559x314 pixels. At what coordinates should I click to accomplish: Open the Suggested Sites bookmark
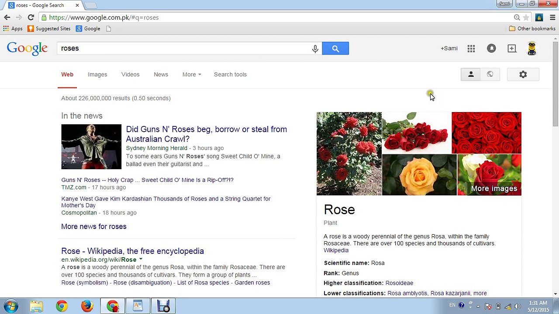point(49,28)
